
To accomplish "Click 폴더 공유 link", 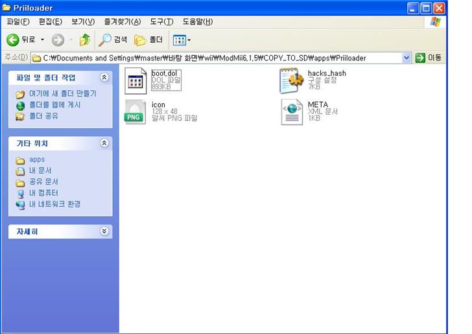I will pyautogui.click(x=43, y=115).
